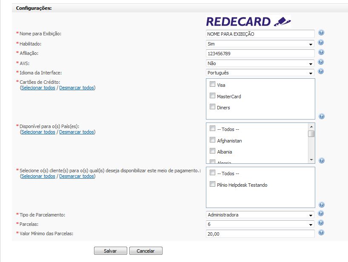Click the Redecard logo
The image size is (348, 262).
click(248, 22)
